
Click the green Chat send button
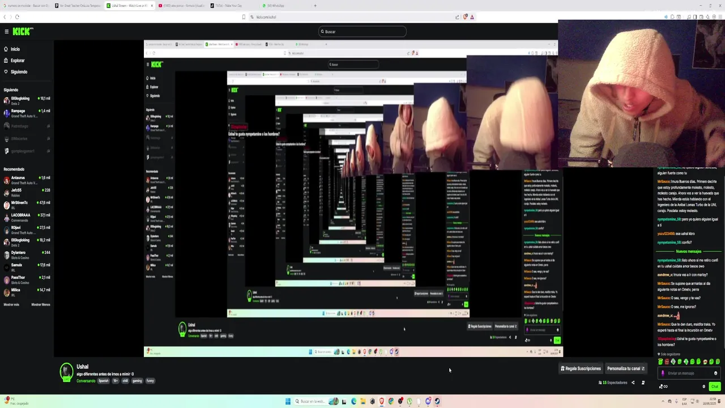click(715, 386)
